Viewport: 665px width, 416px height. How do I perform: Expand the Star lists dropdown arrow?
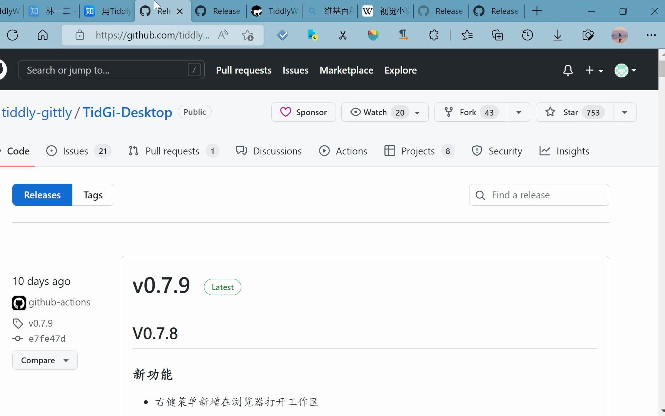(x=625, y=112)
